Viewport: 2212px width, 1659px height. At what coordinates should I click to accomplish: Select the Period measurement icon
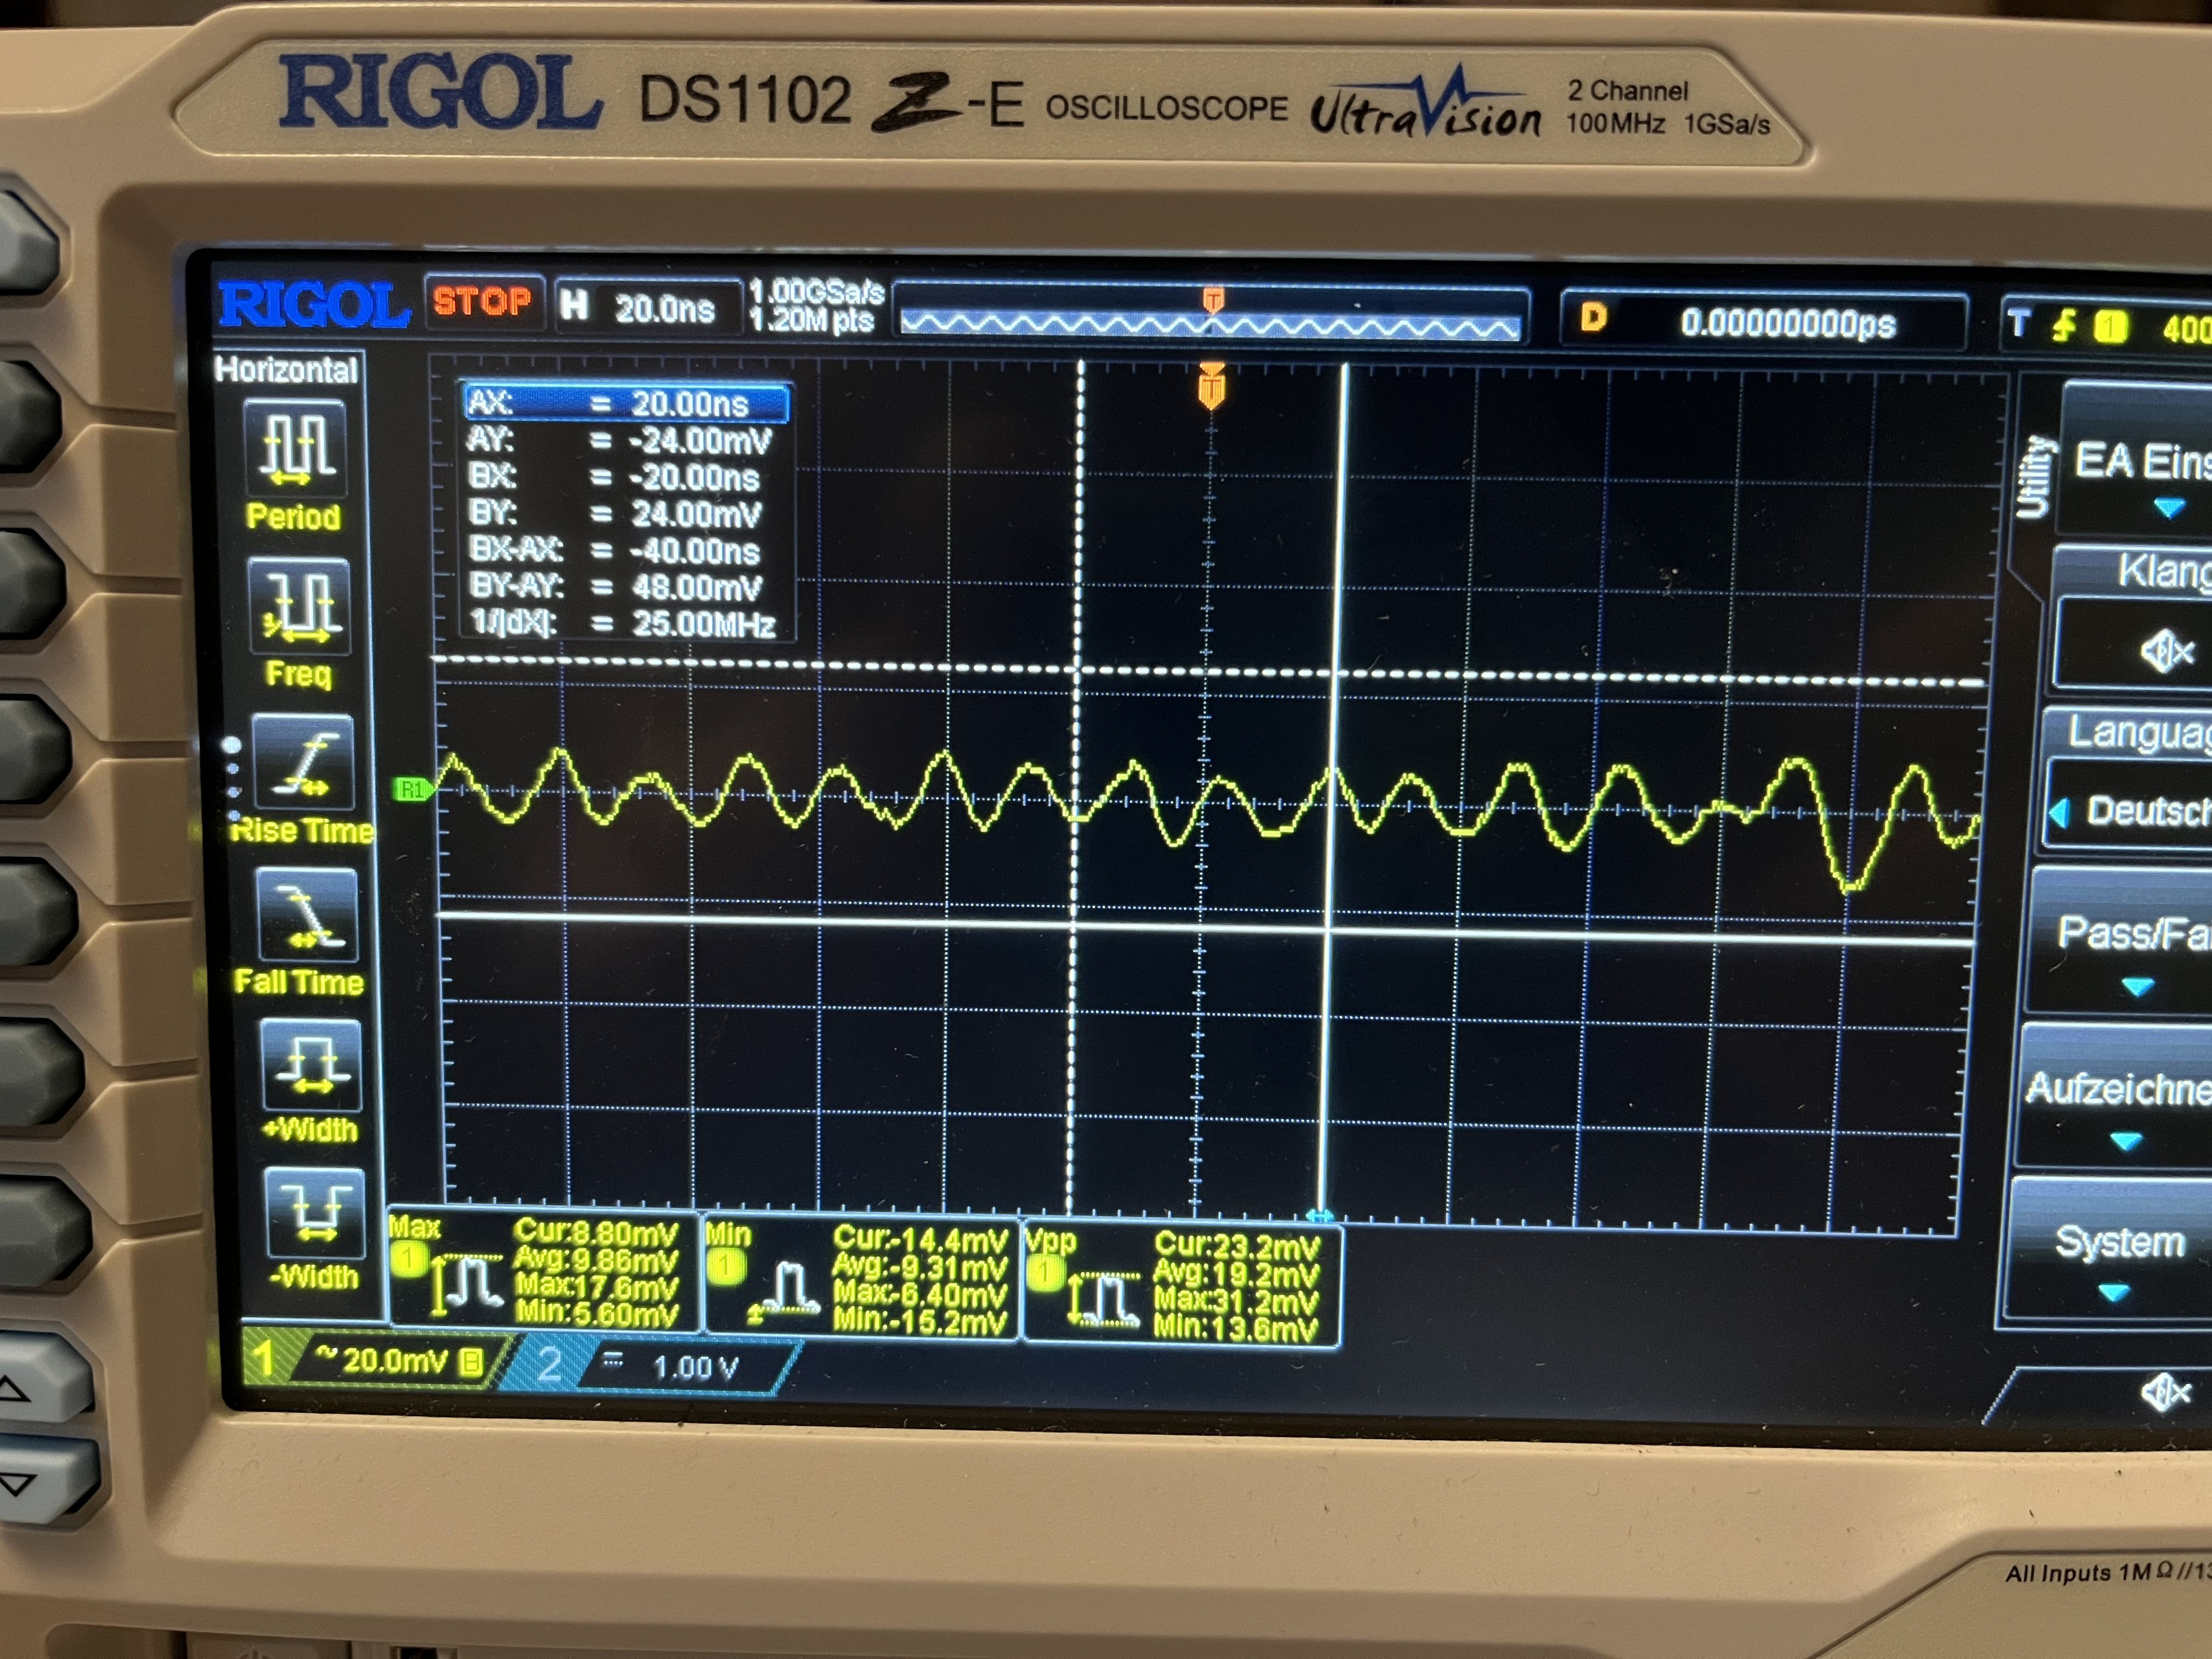pos(297,448)
